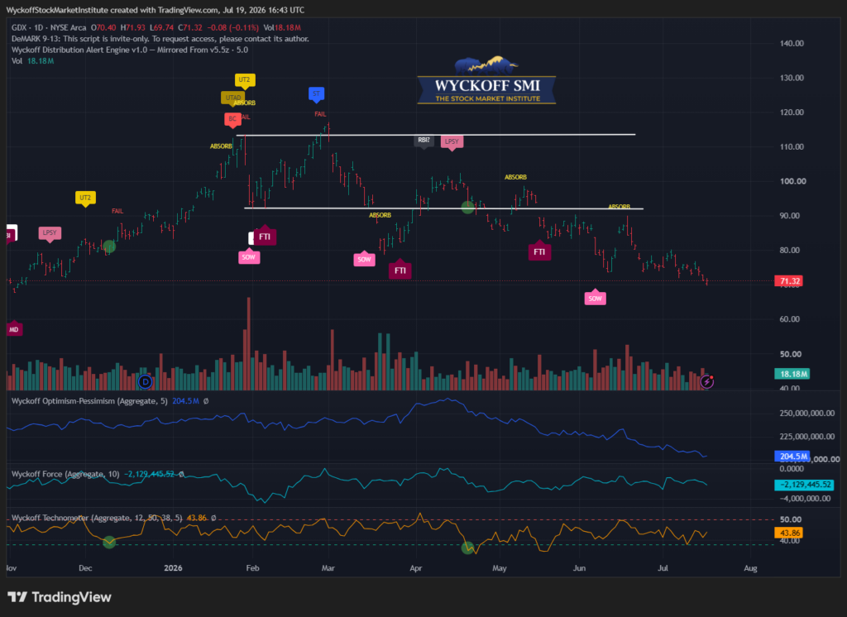Viewport: 847px width, 617px height.
Task: Click the SOW label in February
Action: [248, 256]
